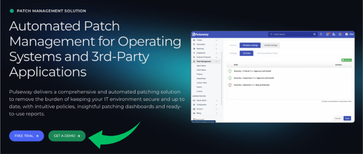The image size is (363, 154).
Task: Click the Actions column header
Action: tap(339, 65)
